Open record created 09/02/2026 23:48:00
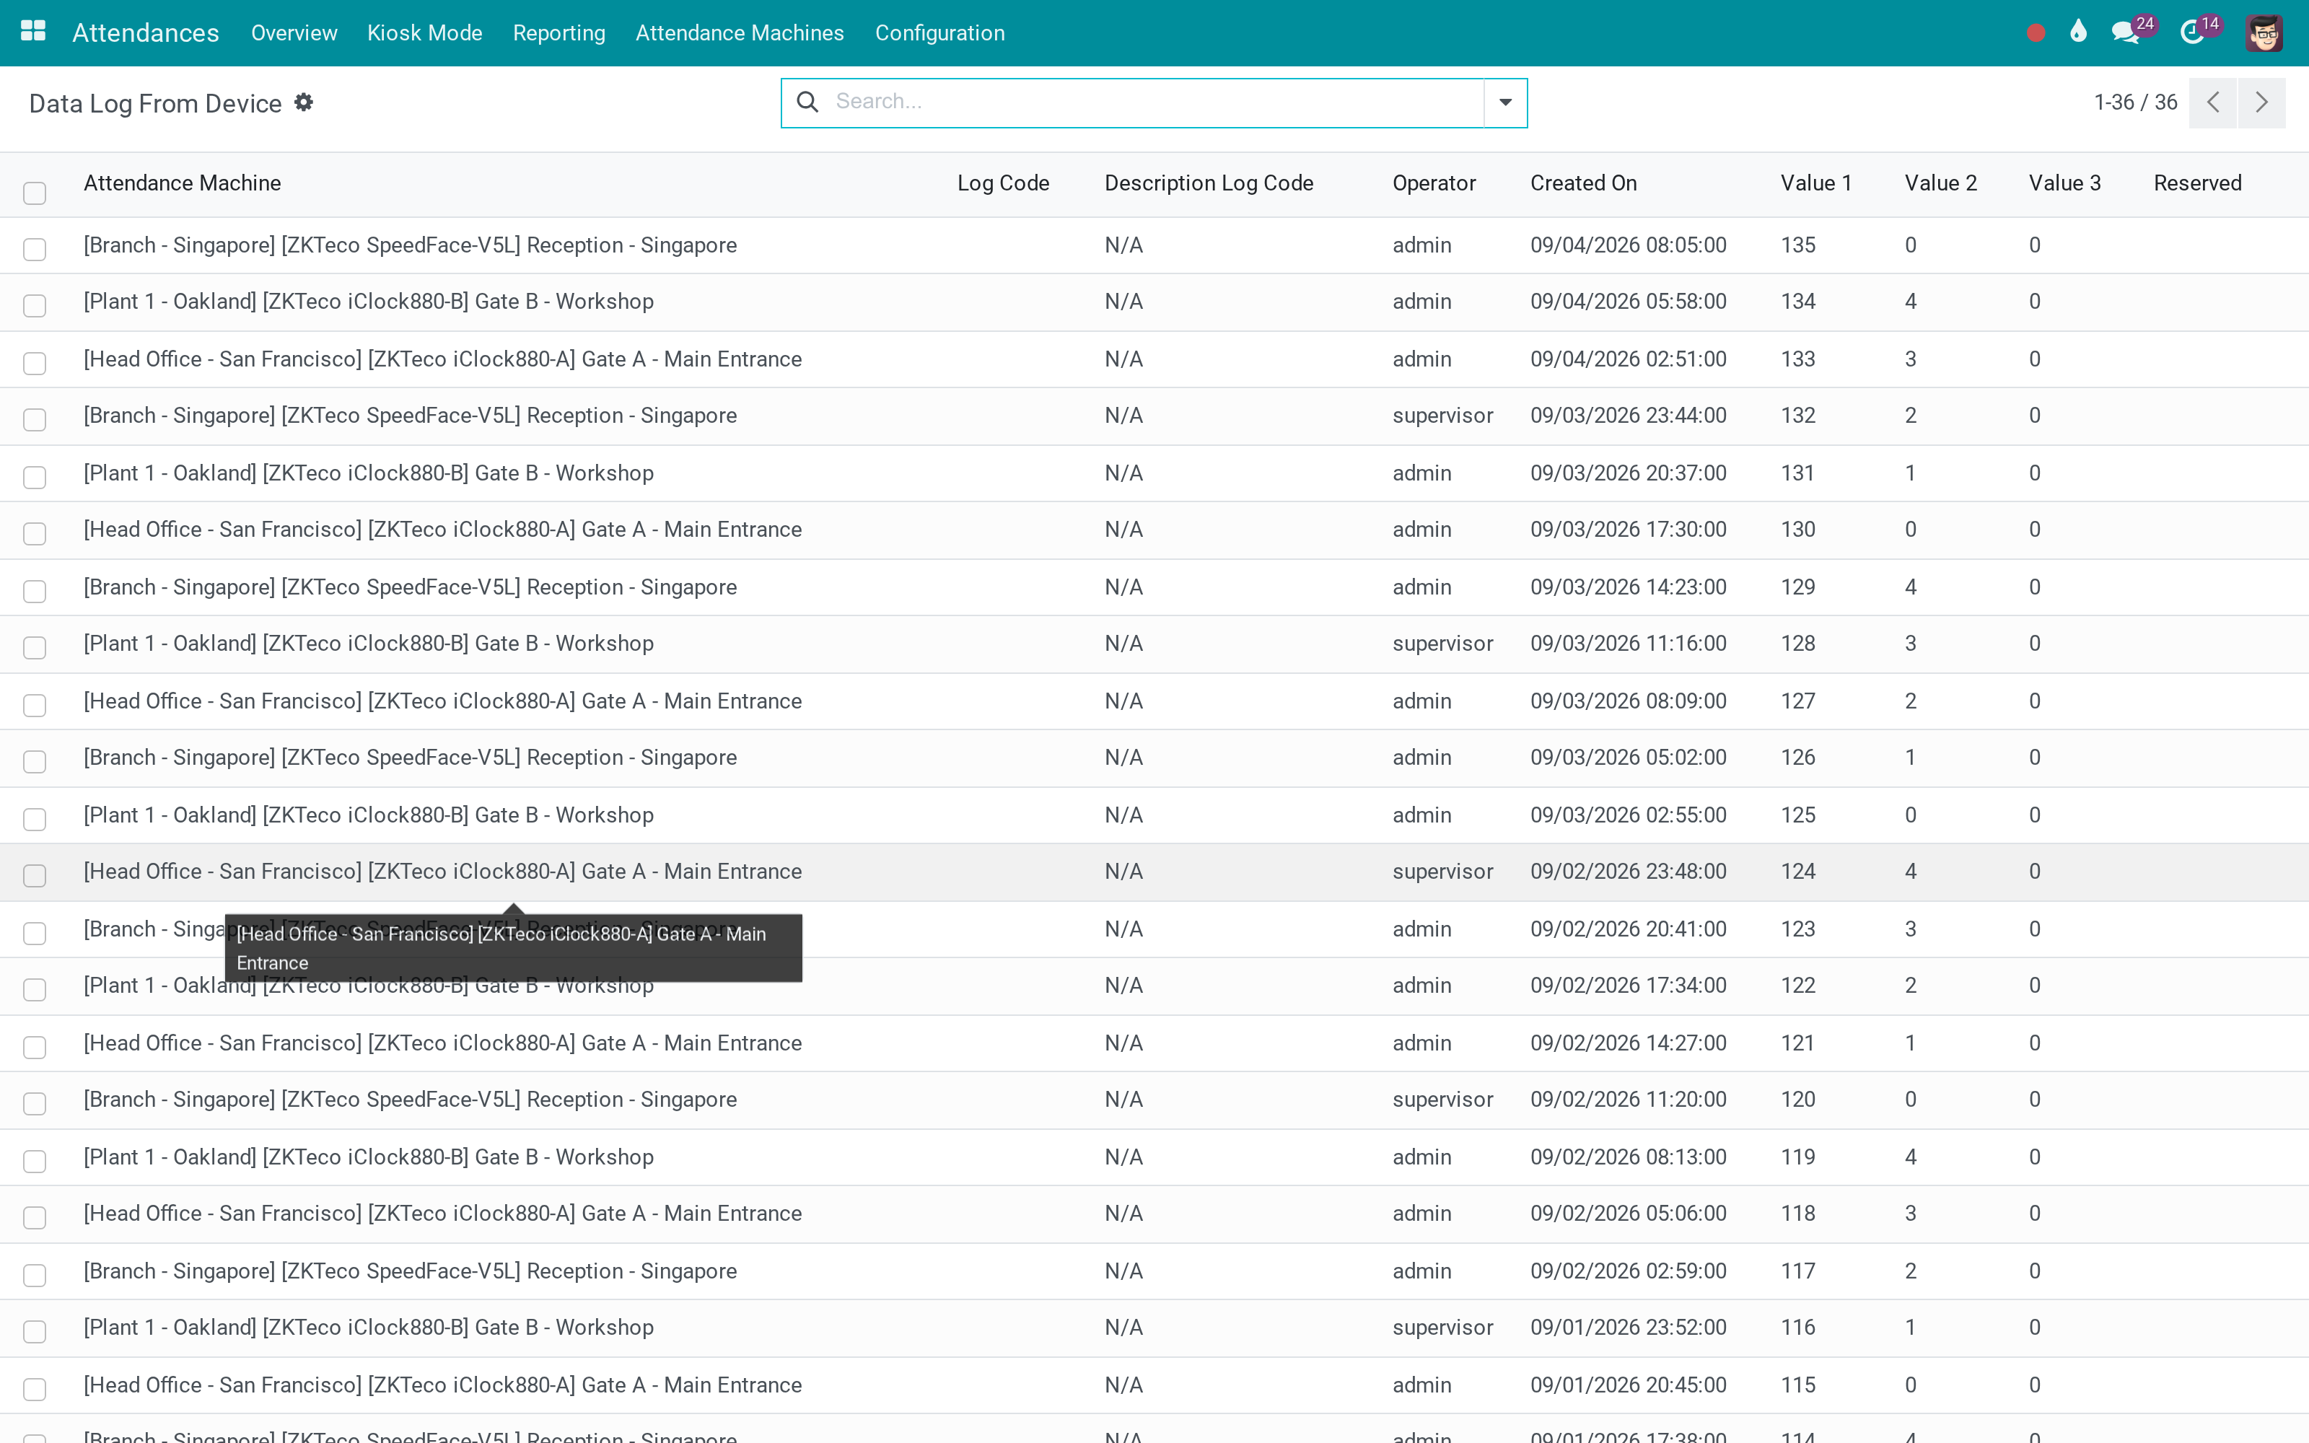Viewport: 2309px width, 1443px height. click(x=1154, y=872)
